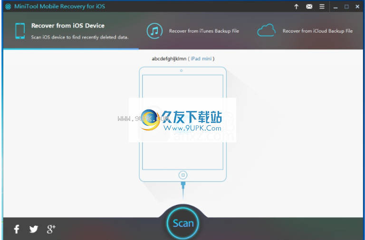Open the Facebook share icon
This screenshot has width=365, height=240.
(x=17, y=229)
